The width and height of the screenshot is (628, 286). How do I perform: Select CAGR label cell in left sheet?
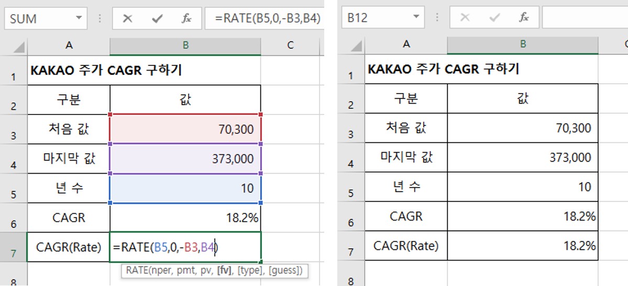point(69,218)
